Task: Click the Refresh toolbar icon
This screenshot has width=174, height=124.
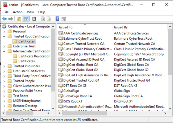Action: 43,19
